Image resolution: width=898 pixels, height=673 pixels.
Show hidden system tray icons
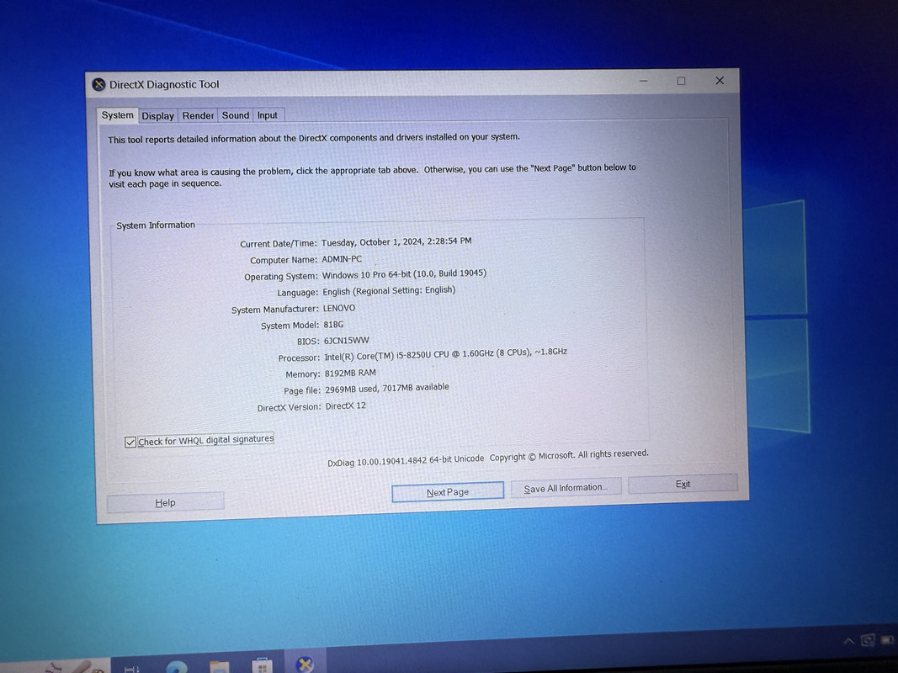(x=848, y=641)
